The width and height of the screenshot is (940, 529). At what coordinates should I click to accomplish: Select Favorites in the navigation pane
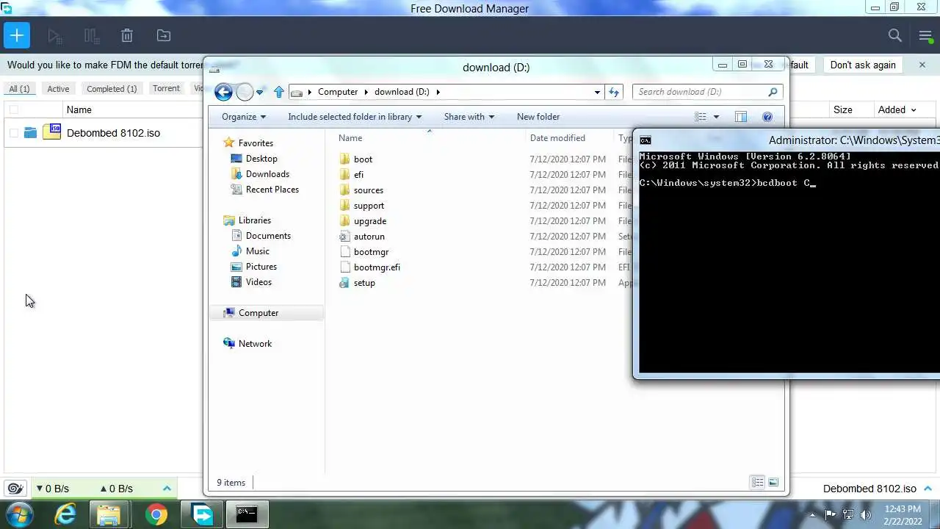(x=256, y=143)
